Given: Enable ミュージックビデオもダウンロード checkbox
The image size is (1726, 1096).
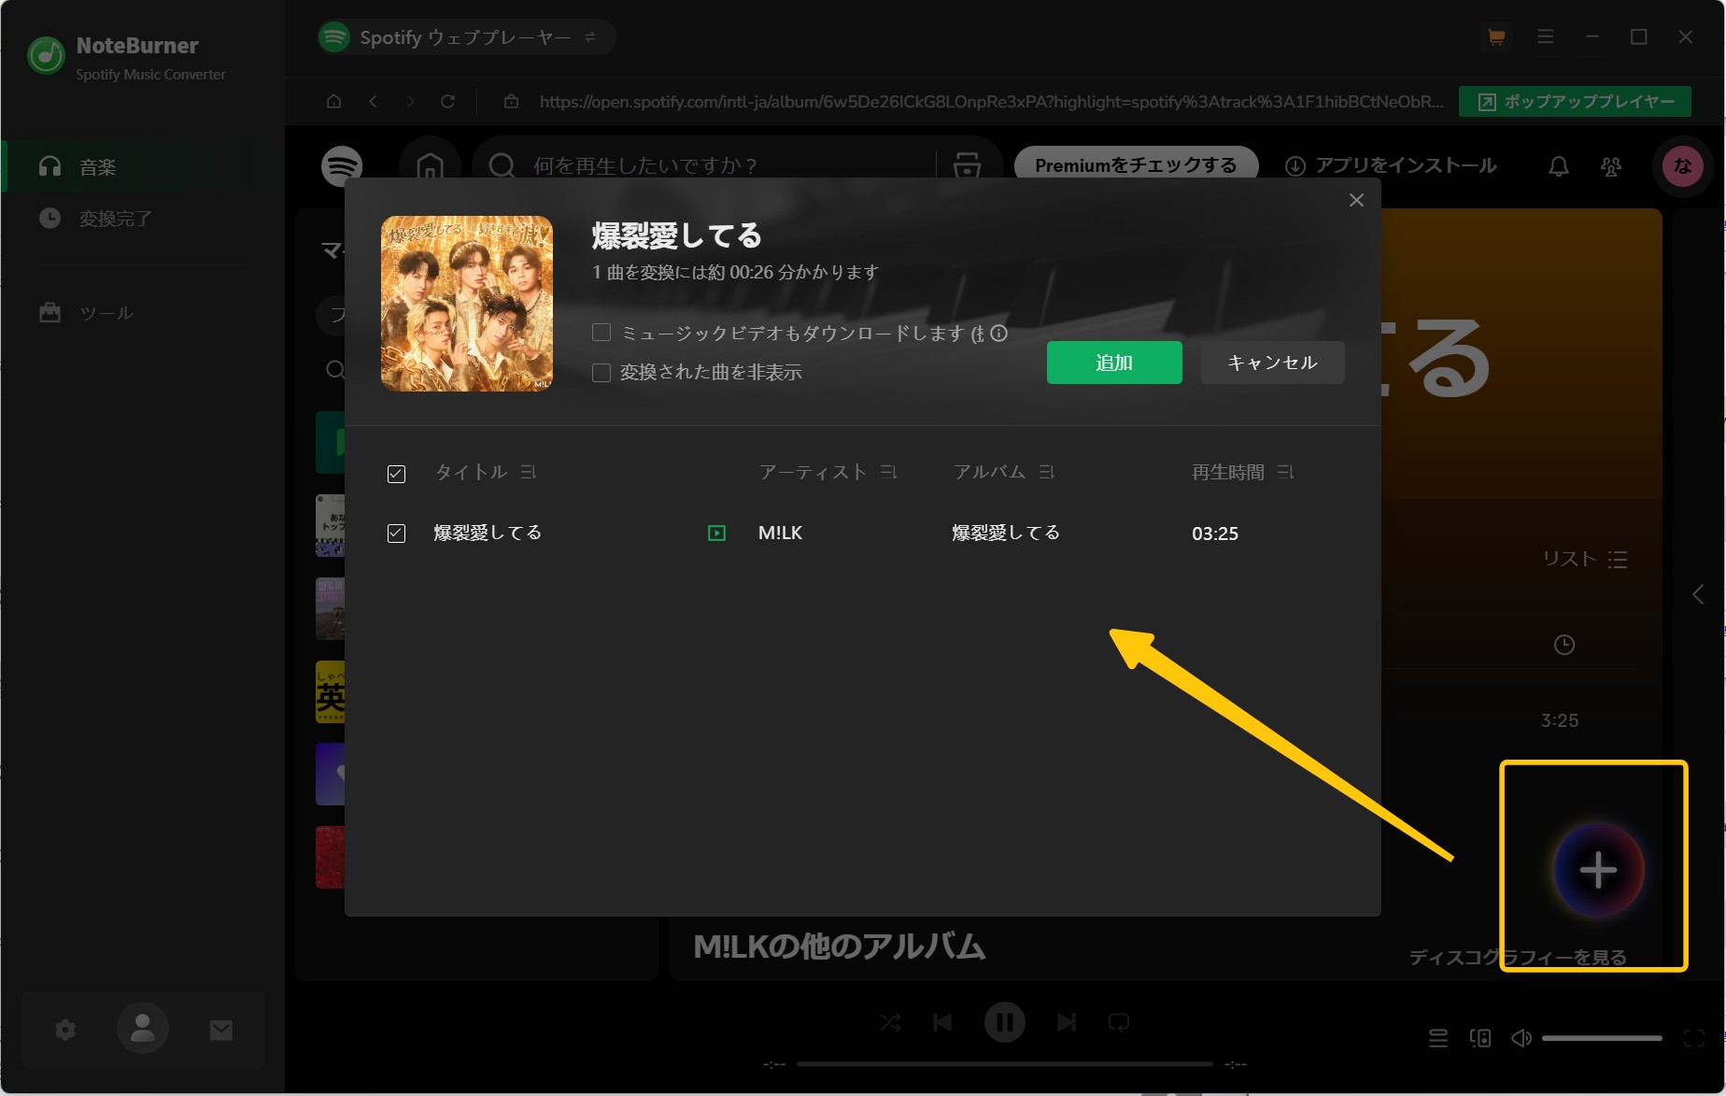Looking at the screenshot, I should coord(601,333).
